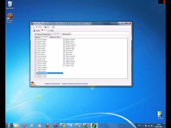Click the New save icon in the toolbar
This screenshot has height=128, width=171.
tap(34, 27)
